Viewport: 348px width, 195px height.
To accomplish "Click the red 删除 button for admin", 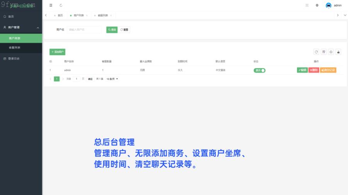I will (314, 70).
